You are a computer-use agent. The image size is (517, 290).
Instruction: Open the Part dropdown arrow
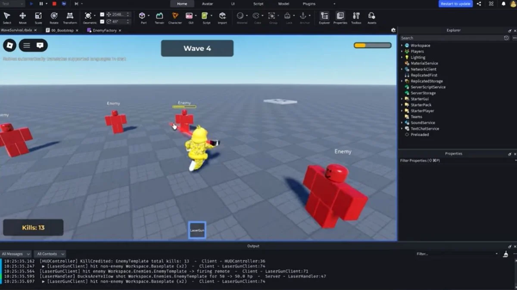149,16
